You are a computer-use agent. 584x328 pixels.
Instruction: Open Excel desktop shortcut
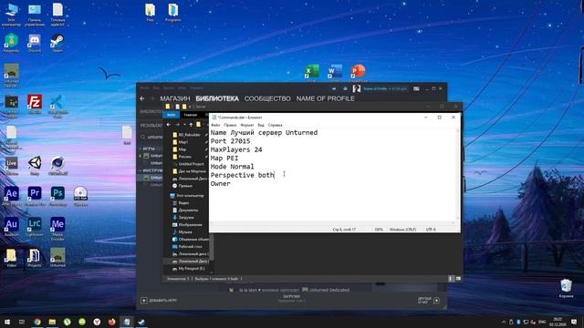(311, 73)
